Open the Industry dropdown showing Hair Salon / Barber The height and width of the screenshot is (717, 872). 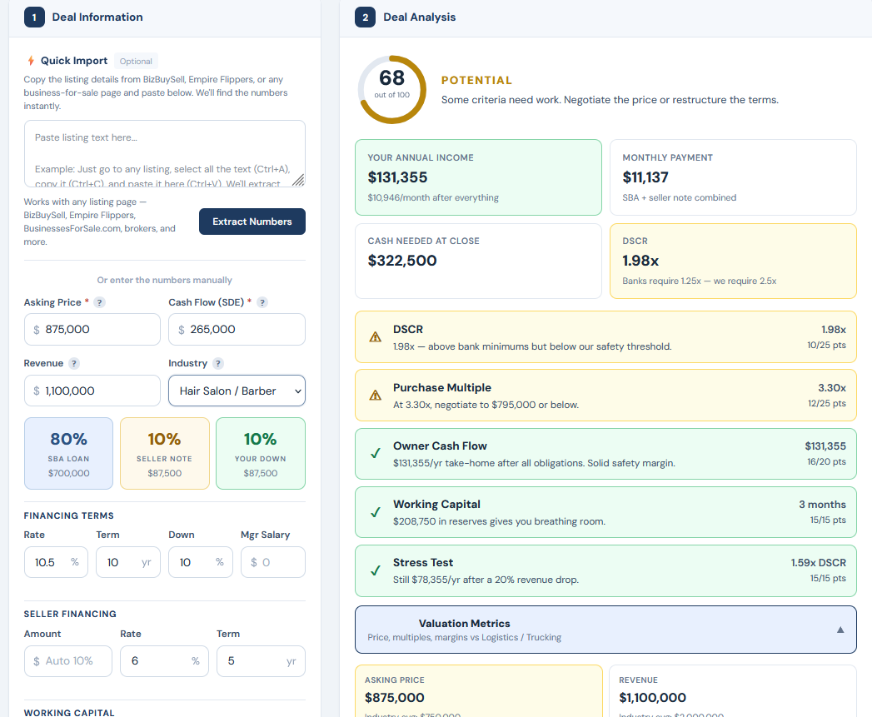pyautogui.click(x=237, y=391)
